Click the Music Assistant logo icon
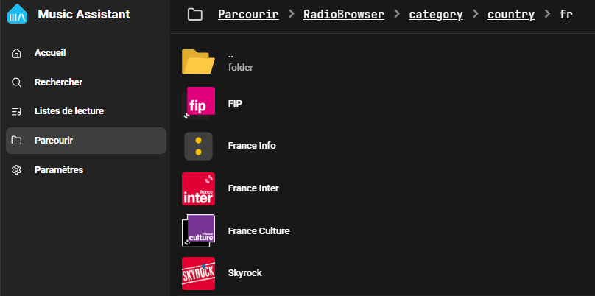595x296 pixels. pos(19,15)
